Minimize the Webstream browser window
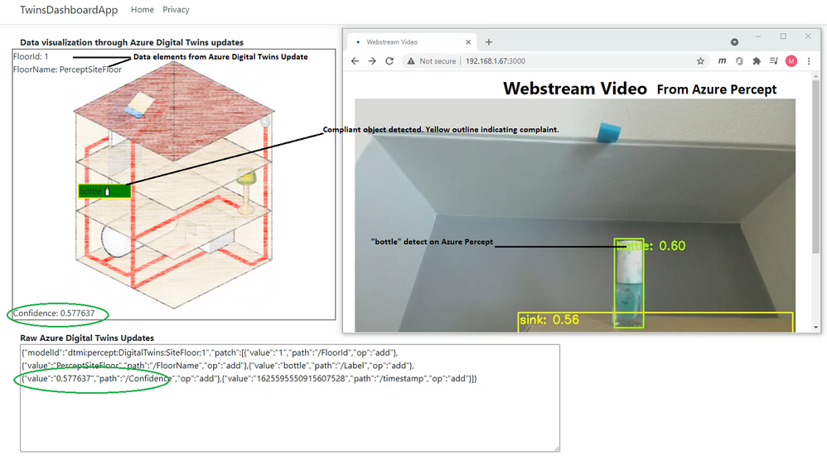 (758, 36)
